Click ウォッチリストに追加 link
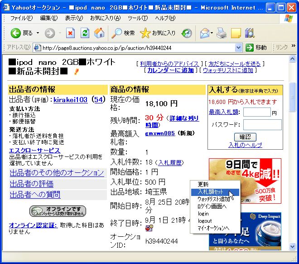 tap(228, 70)
